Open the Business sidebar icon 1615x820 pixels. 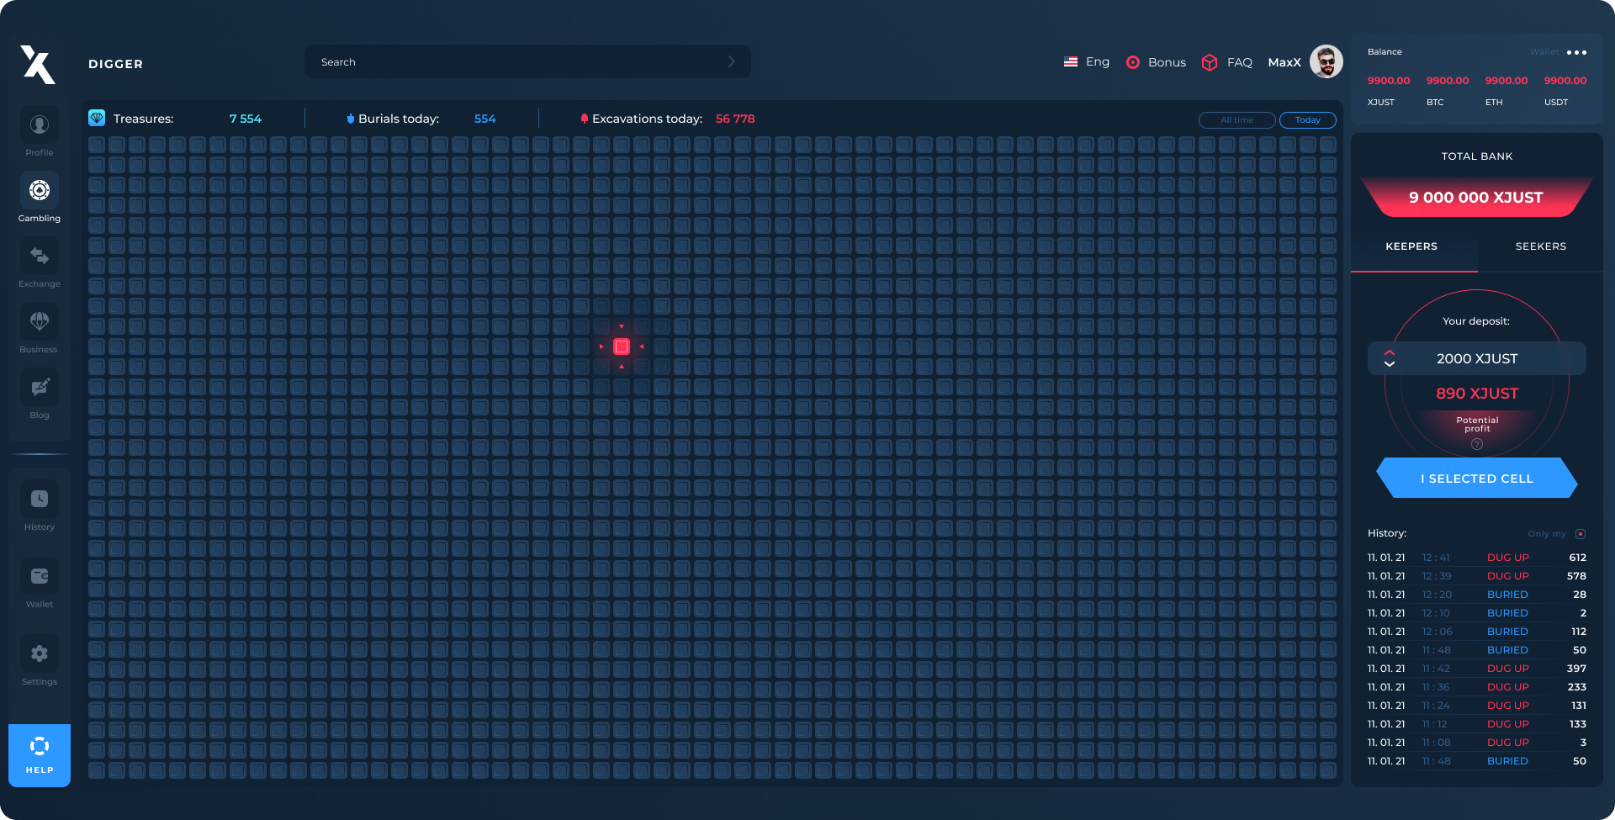click(x=40, y=321)
